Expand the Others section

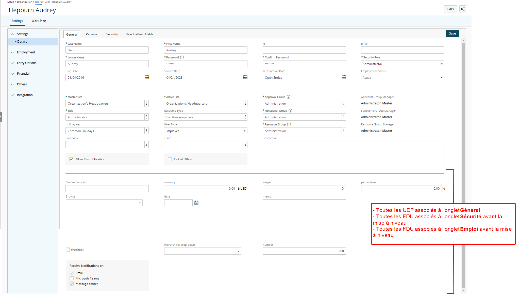[x=12, y=84]
